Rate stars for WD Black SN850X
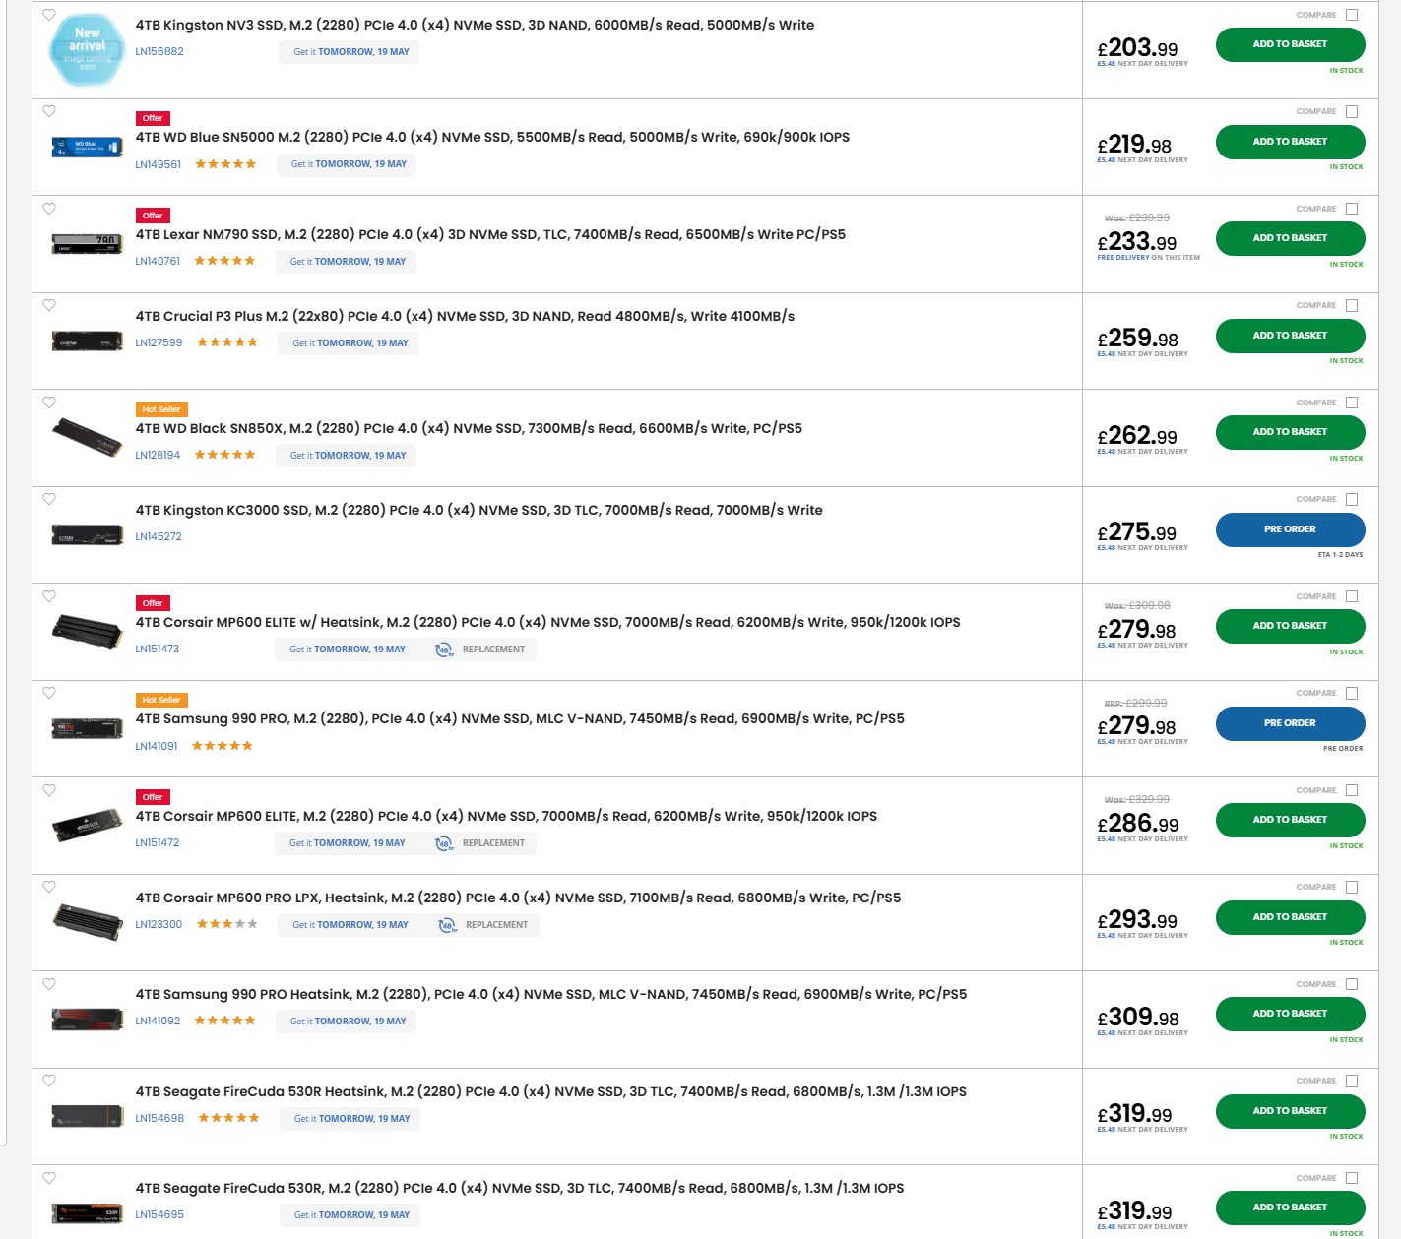 click(x=224, y=455)
